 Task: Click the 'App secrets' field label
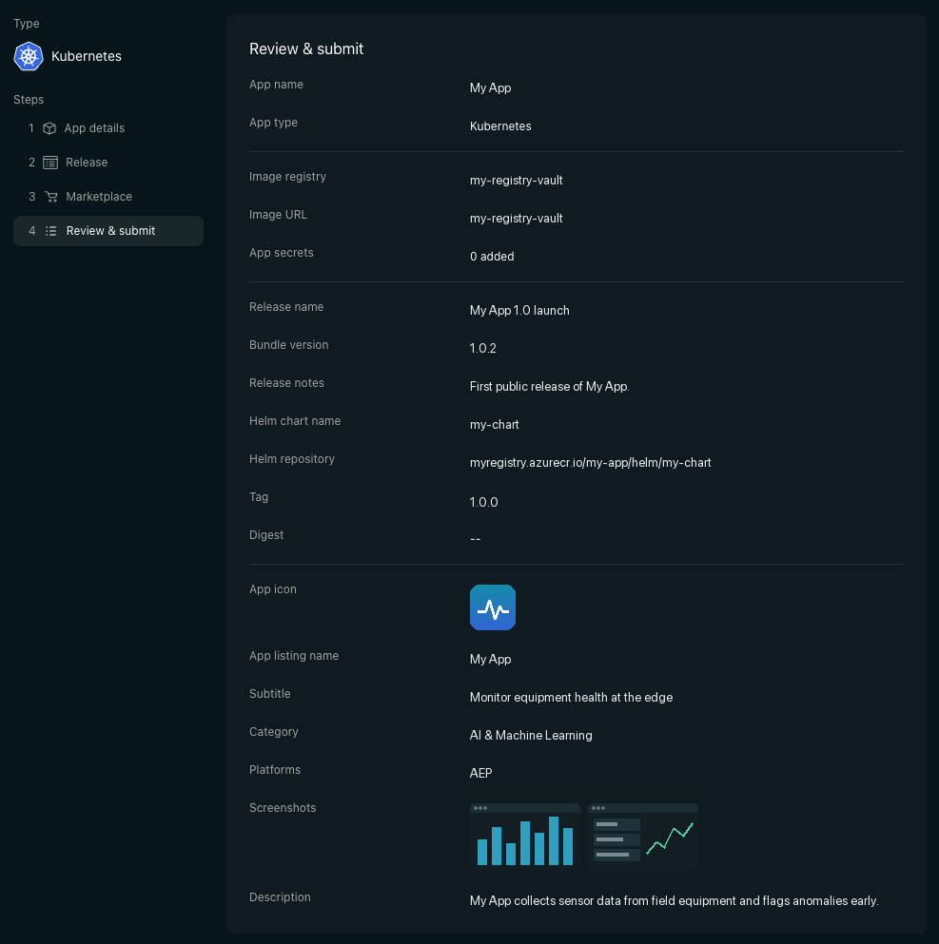(x=282, y=253)
